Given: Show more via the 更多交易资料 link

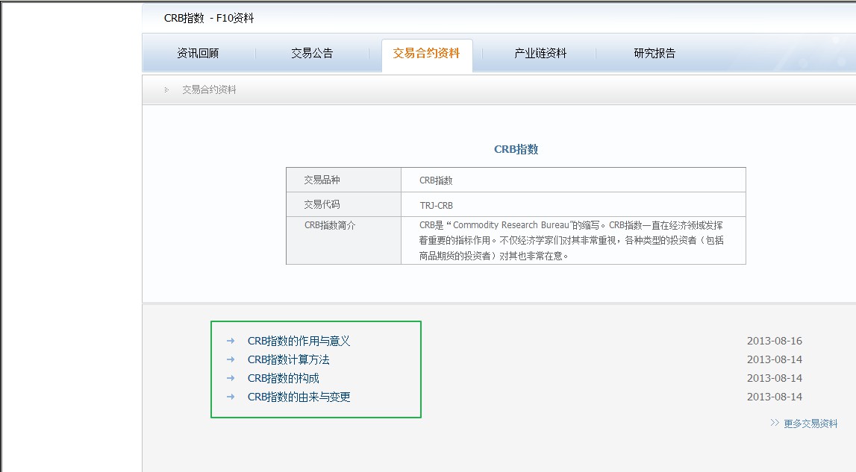Looking at the screenshot, I should click(810, 424).
